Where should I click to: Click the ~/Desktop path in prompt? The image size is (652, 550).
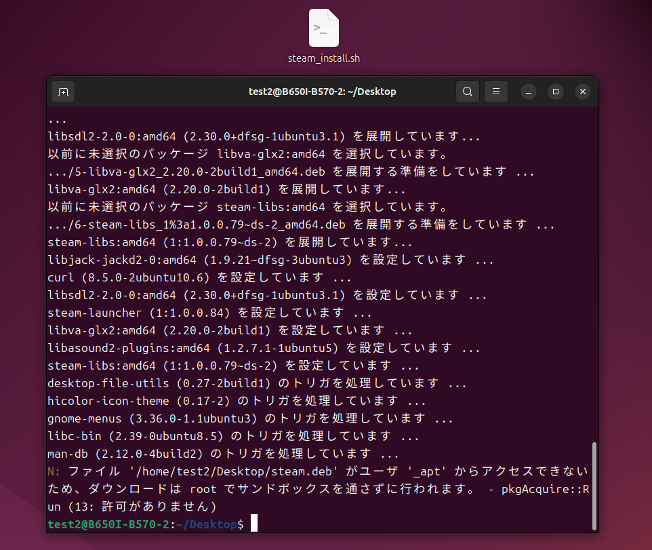pyautogui.click(x=206, y=524)
